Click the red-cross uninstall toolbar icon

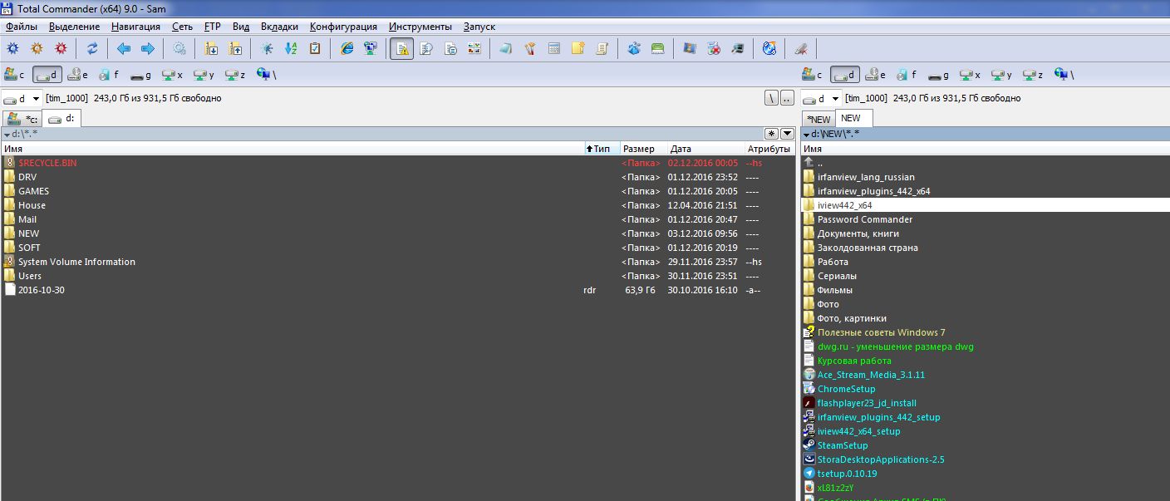coord(713,49)
